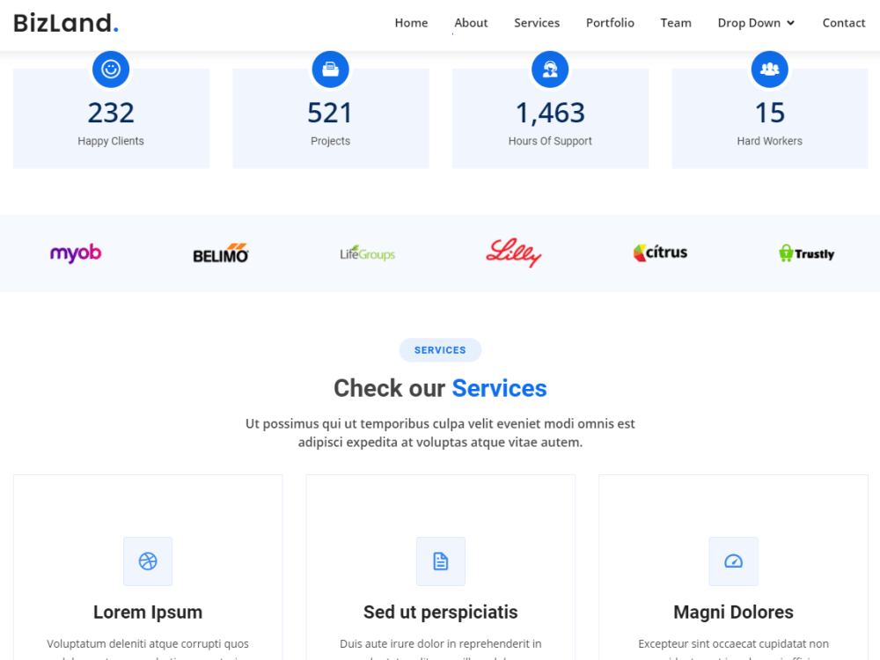The height and width of the screenshot is (660, 880).
Task: Navigate to Services in the navbar
Action: click(537, 23)
